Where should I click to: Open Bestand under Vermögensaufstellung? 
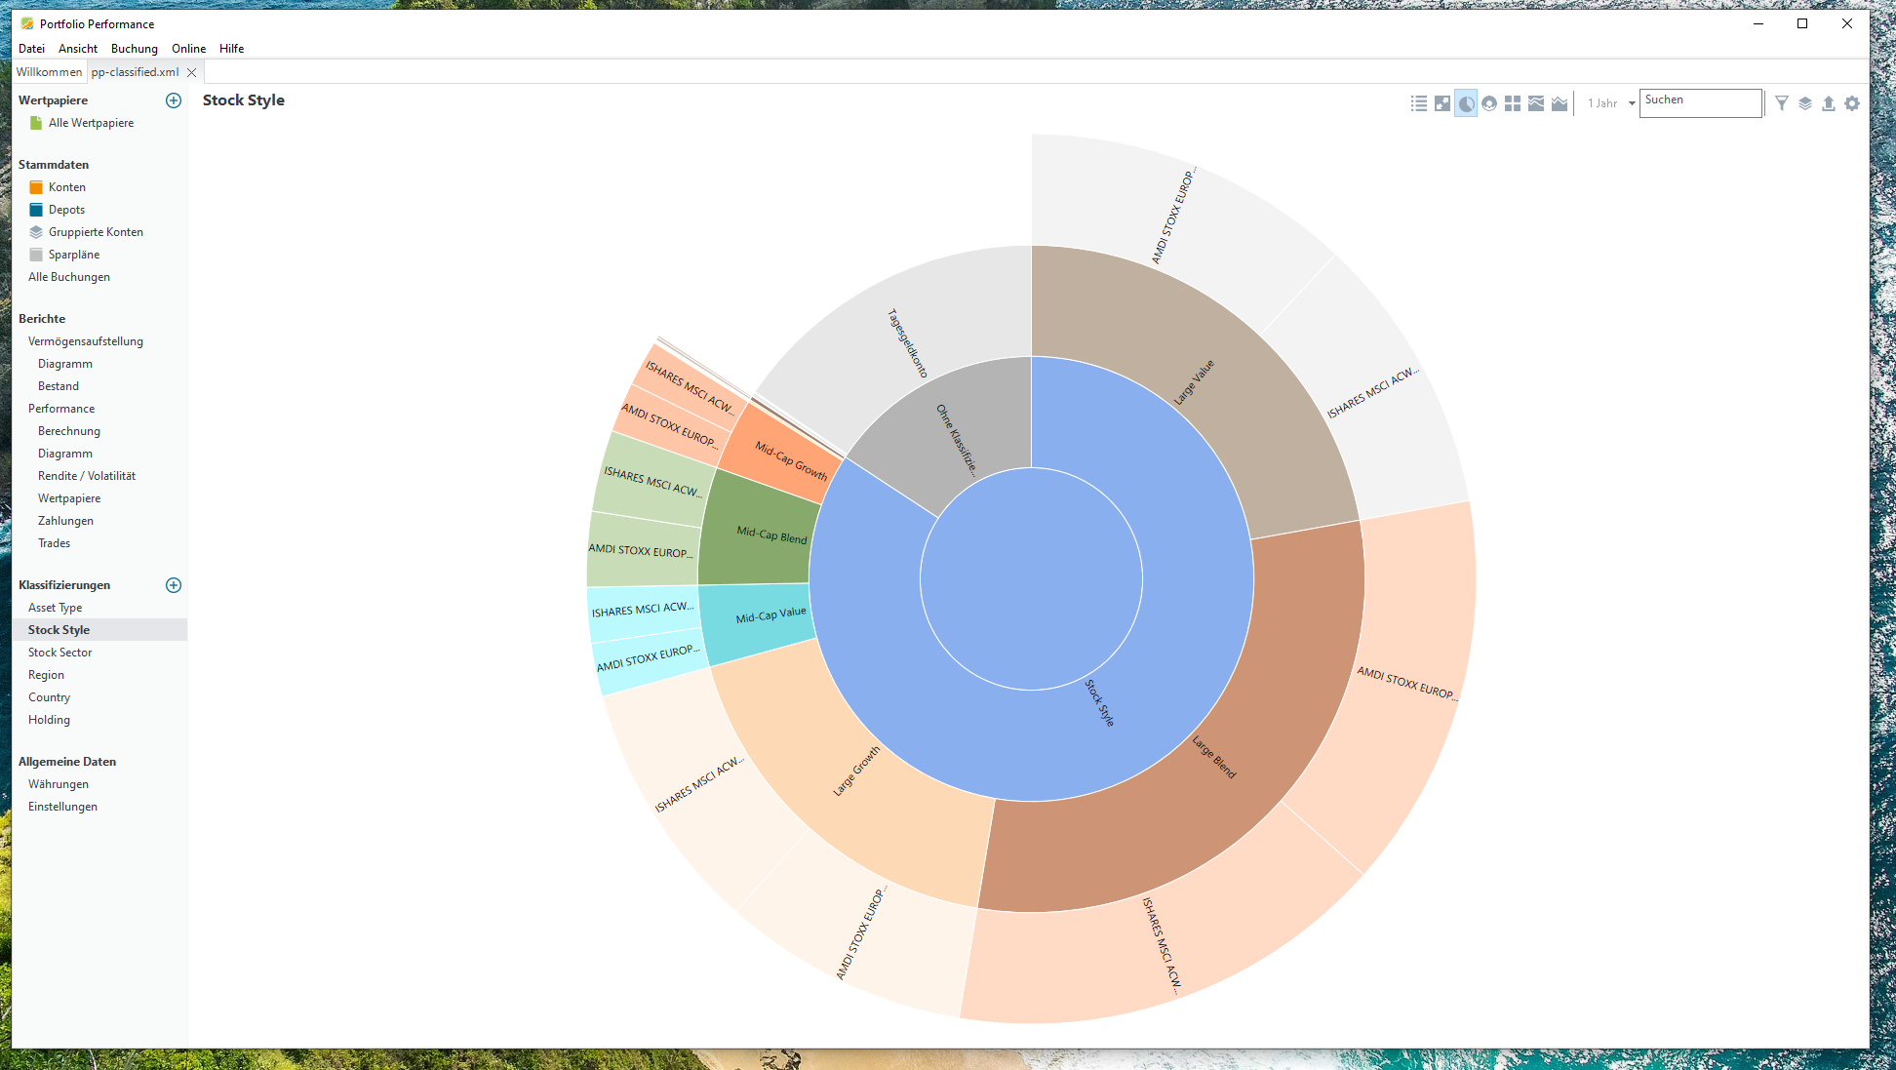coord(59,386)
